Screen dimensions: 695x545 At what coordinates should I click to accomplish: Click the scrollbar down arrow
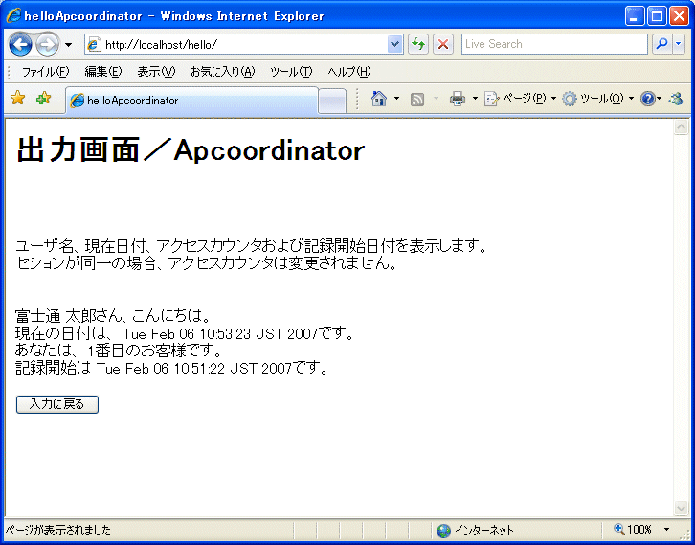(681, 508)
